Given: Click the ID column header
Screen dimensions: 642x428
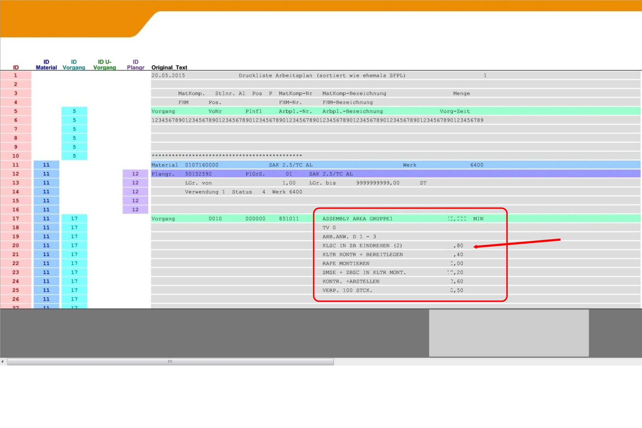Looking at the screenshot, I should tap(16, 67).
